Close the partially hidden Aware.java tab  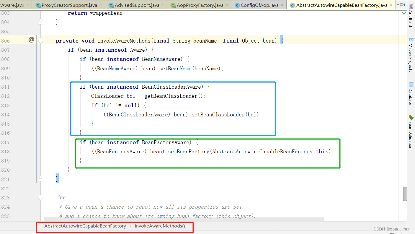[27, 5]
